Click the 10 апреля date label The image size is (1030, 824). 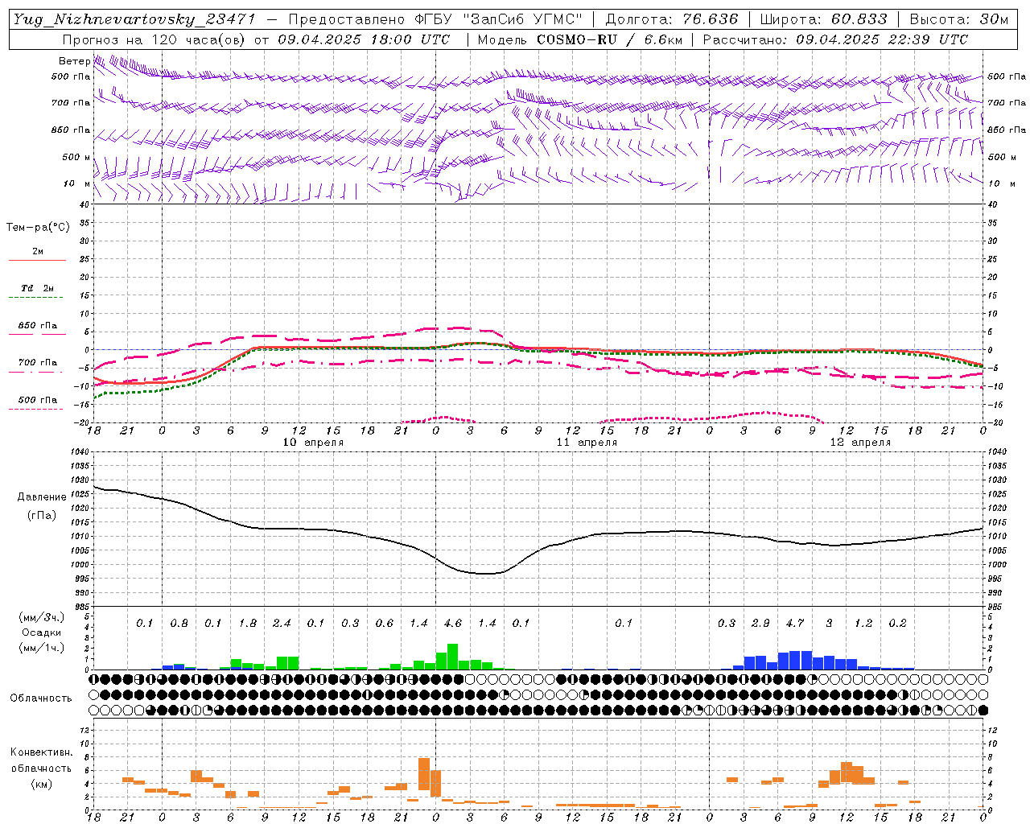(313, 443)
